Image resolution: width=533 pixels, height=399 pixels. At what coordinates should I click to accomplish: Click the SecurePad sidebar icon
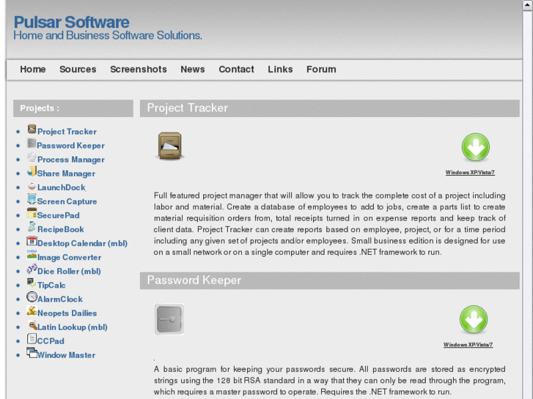point(32,213)
